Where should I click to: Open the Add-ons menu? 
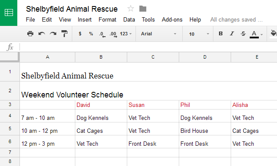(172, 19)
